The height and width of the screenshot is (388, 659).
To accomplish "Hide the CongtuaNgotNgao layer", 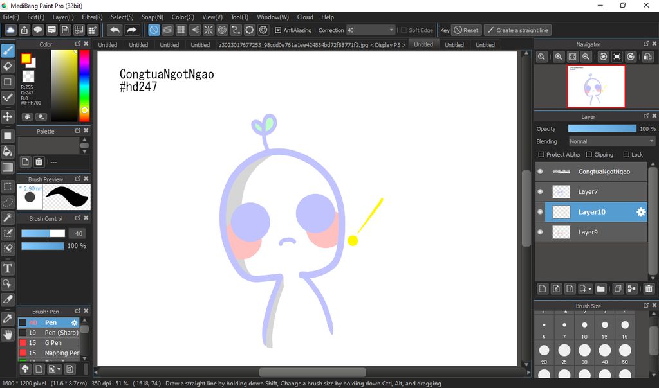I will (x=540, y=172).
